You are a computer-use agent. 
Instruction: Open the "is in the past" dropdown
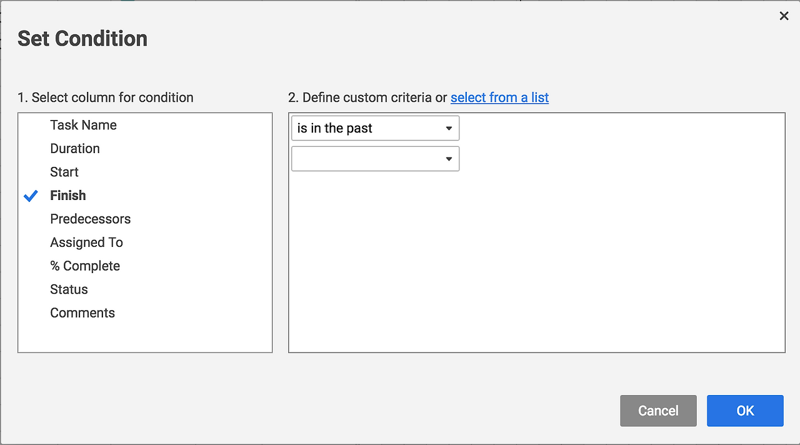(x=375, y=128)
